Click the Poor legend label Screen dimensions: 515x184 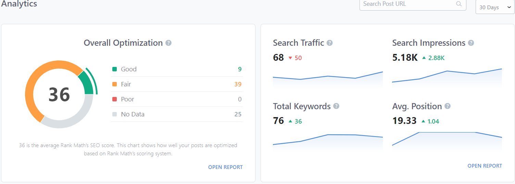click(127, 99)
